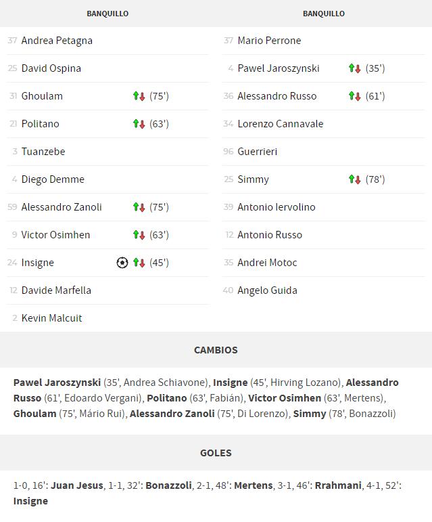
Task: Click bold Victor Osimhen in substitutions text
Action: coord(285,398)
